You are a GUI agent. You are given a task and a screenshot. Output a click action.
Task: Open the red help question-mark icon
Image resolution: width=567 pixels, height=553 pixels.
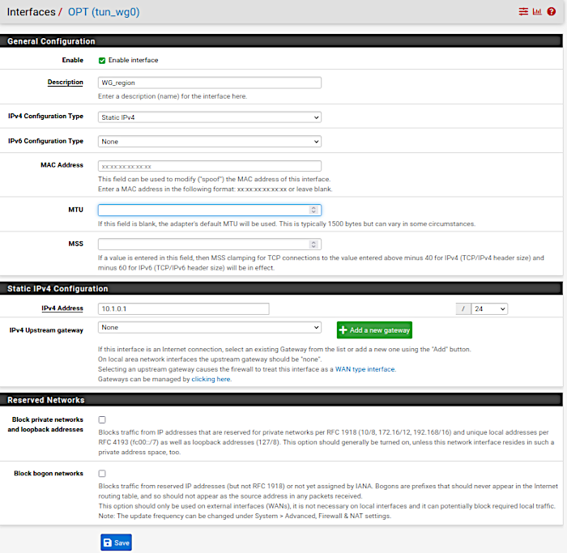pos(552,12)
